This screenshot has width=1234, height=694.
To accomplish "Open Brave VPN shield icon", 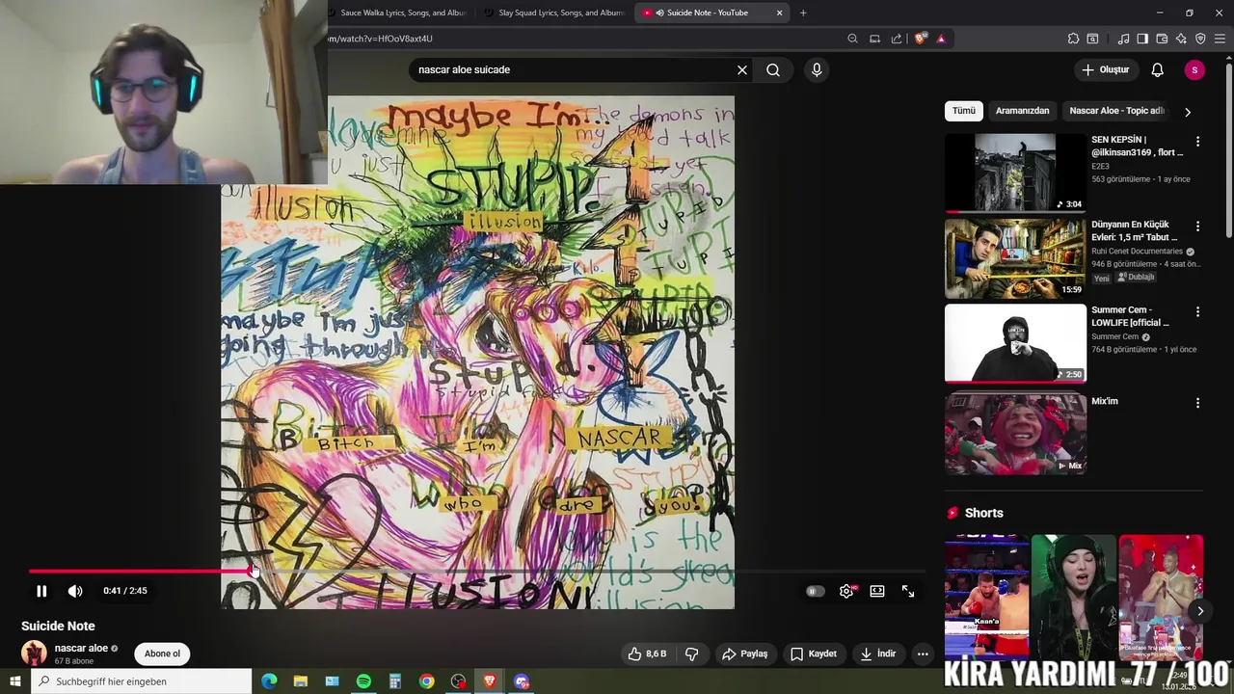I will (x=1200, y=39).
